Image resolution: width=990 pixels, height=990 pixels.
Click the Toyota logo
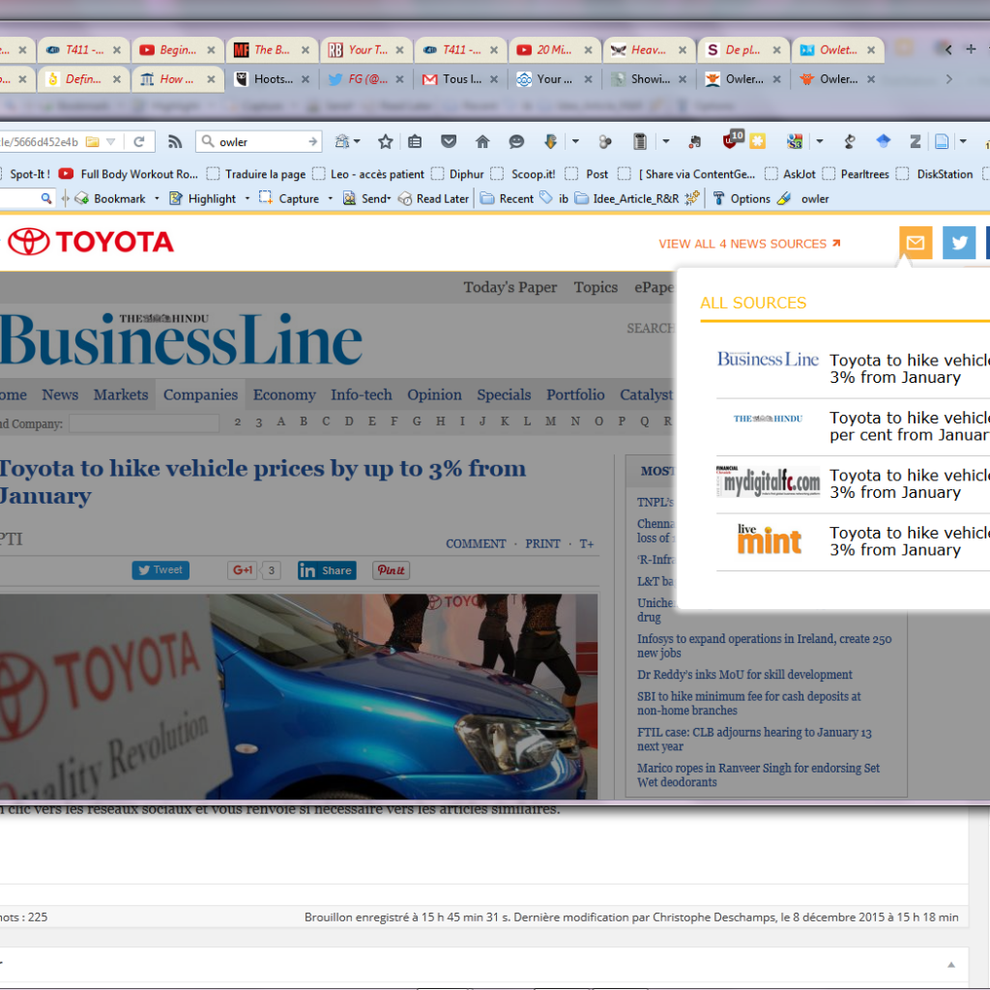click(x=90, y=242)
